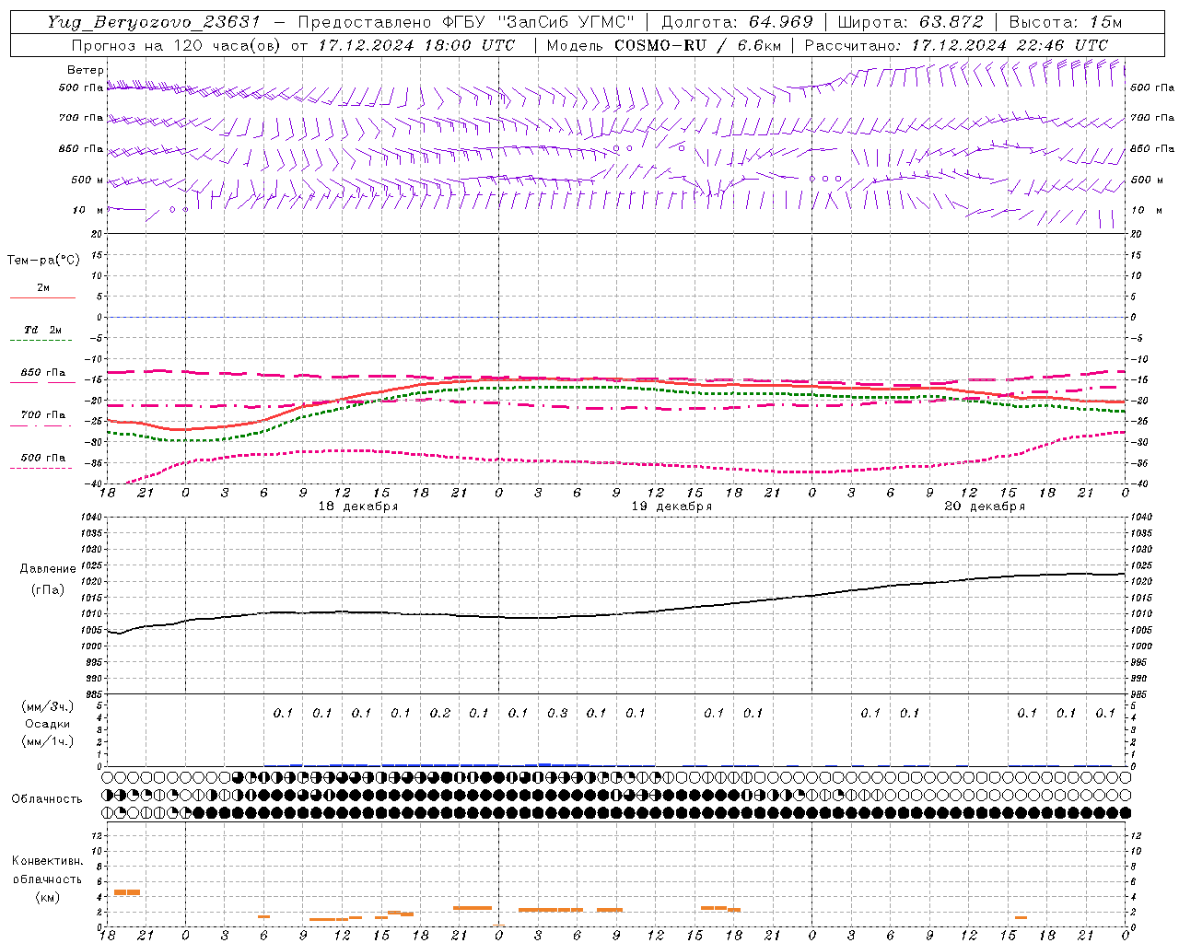Click the 'Предоставлено ФГБУ "ЗапСиб УГМС"' header text

pyautogui.click(x=466, y=22)
